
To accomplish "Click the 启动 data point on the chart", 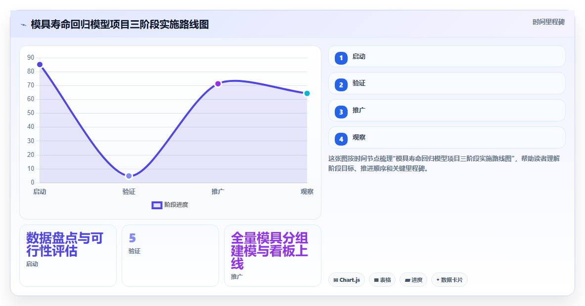I will point(40,65).
